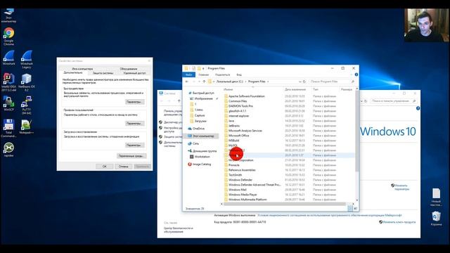This screenshot has height=253, width=450.
Task: Select This PC icon at desktop top
Action: point(8,15)
